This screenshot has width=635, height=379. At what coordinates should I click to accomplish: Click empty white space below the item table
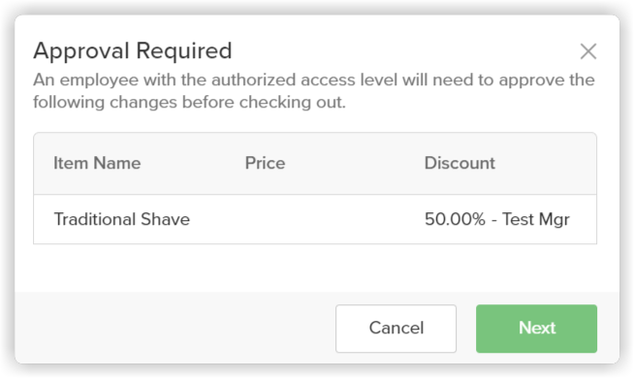pos(315,268)
